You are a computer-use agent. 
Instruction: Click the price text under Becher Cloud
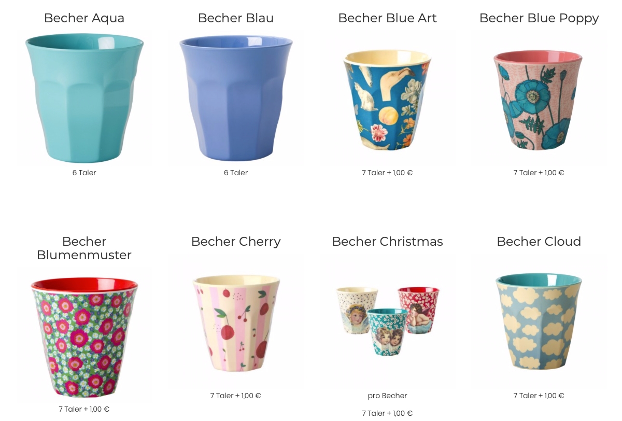coord(539,396)
